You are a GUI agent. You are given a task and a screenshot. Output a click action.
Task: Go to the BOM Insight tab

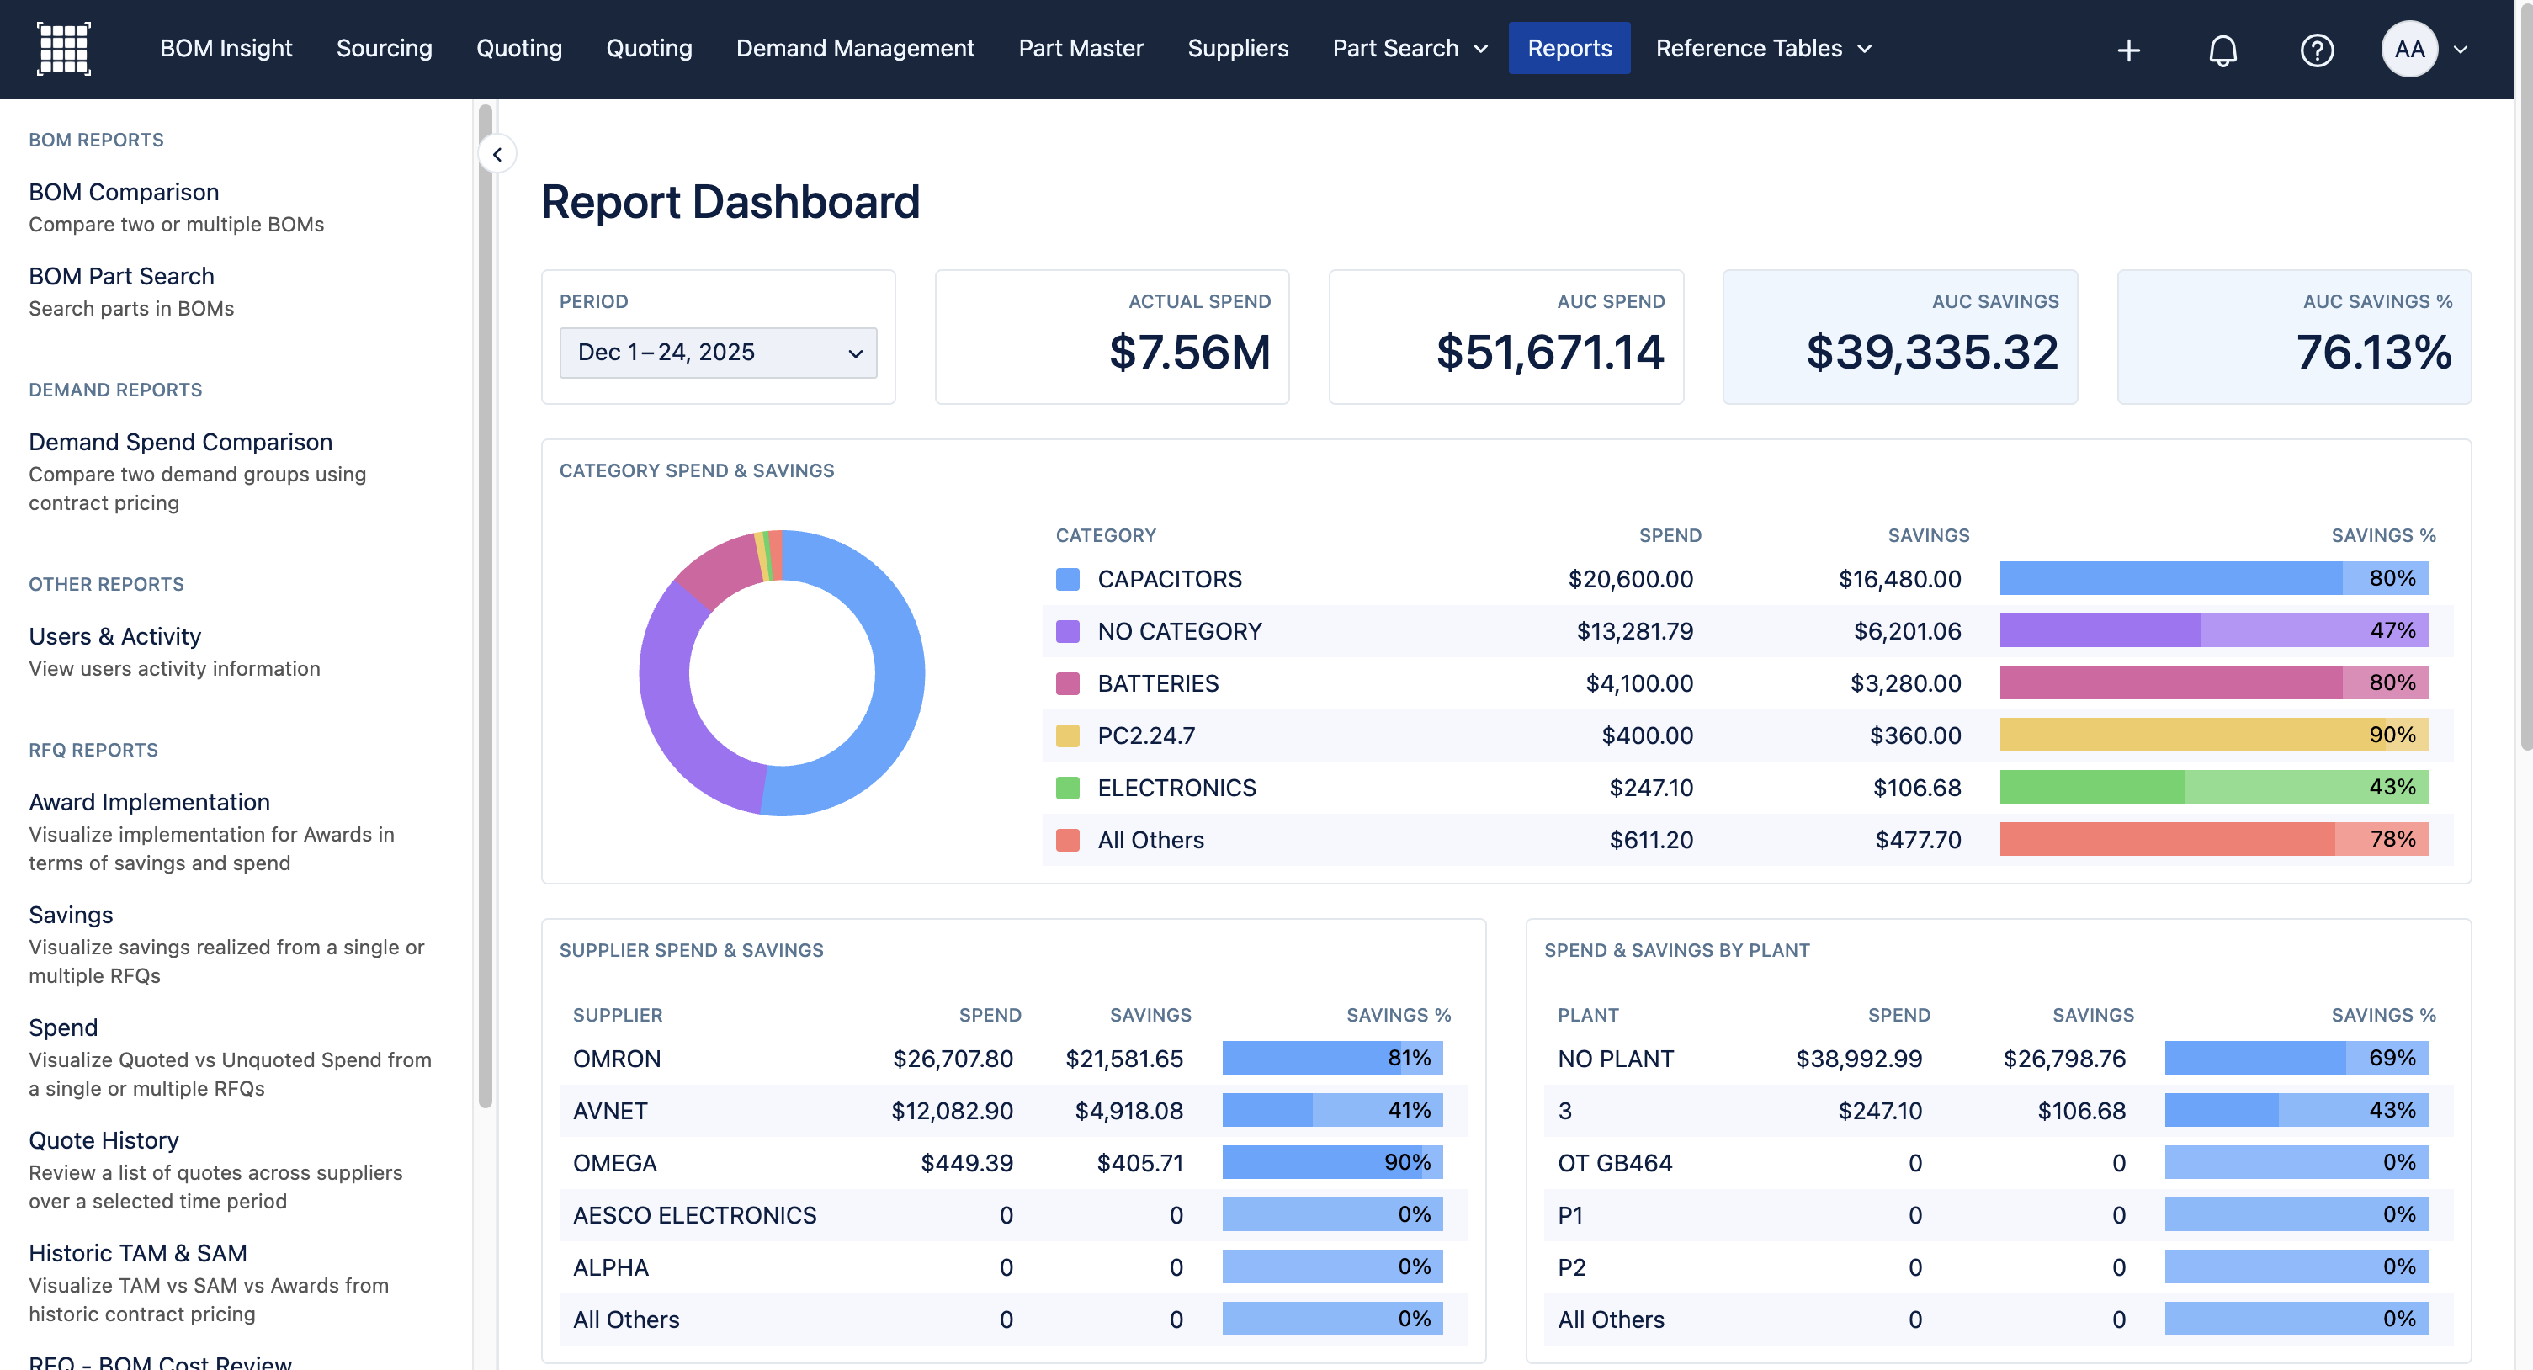(226, 48)
